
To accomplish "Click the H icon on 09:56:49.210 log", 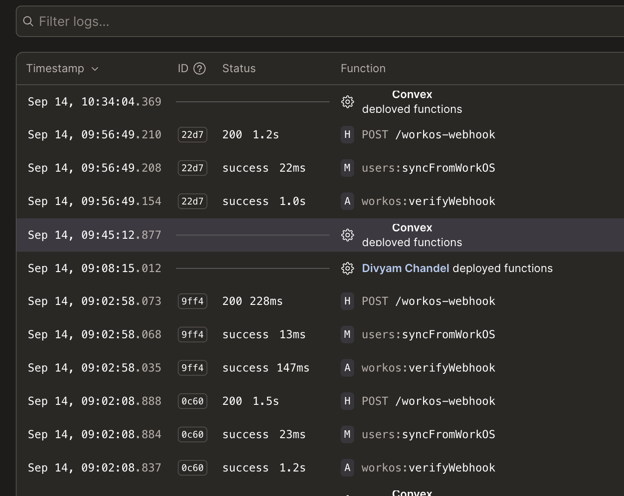I will pyautogui.click(x=347, y=135).
